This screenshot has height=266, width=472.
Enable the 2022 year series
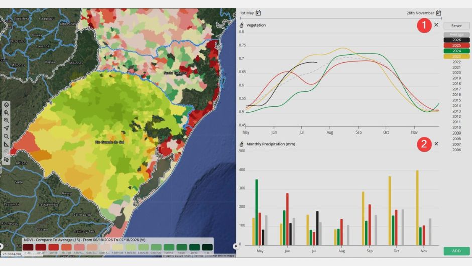point(456,62)
